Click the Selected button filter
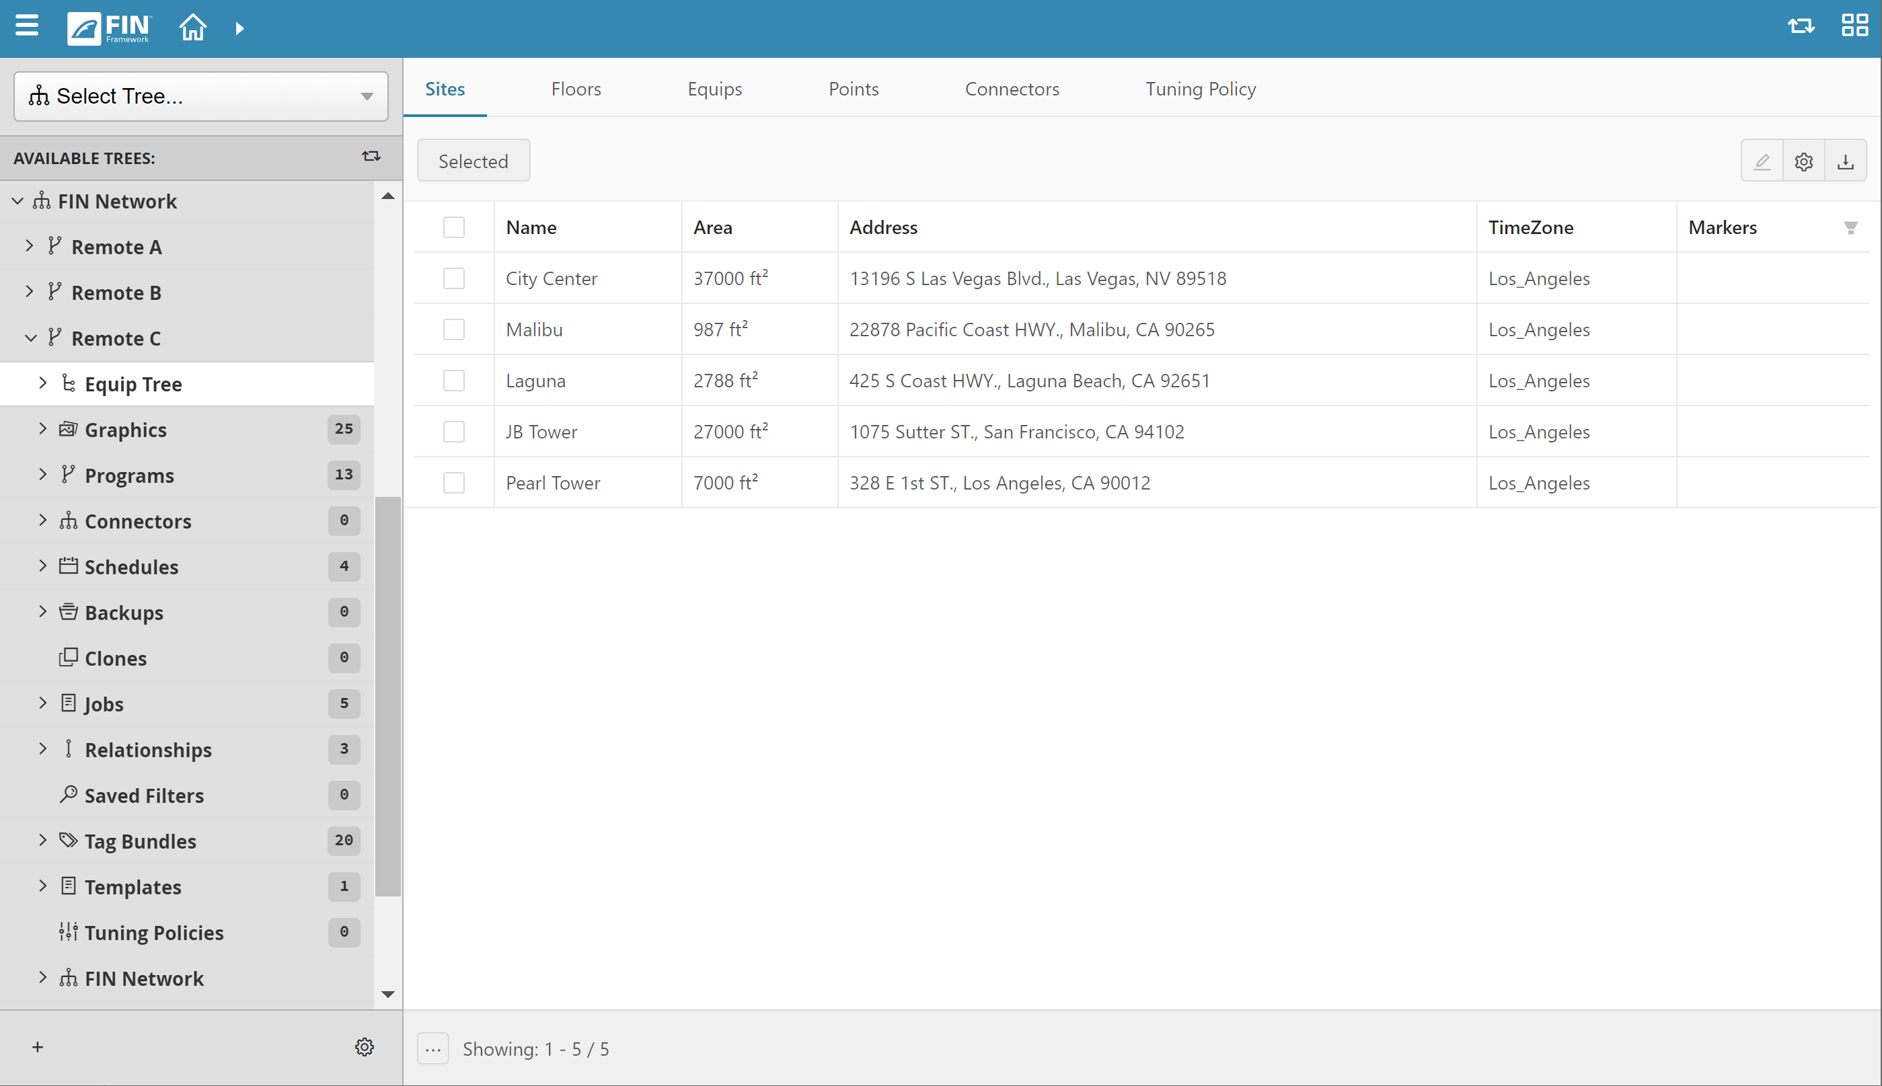Screen dimensions: 1882x1086 (x=474, y=160)
